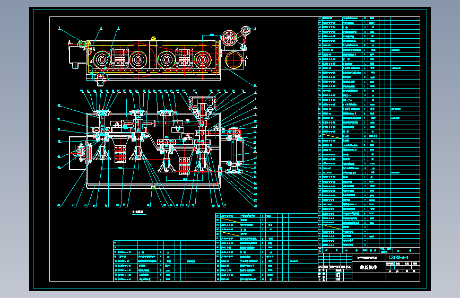This screenshot has height=298, width=460.
Task: Click the spoked pulley wheel at top right of top view
Action: pyautogui.click(x=229, y=38)
